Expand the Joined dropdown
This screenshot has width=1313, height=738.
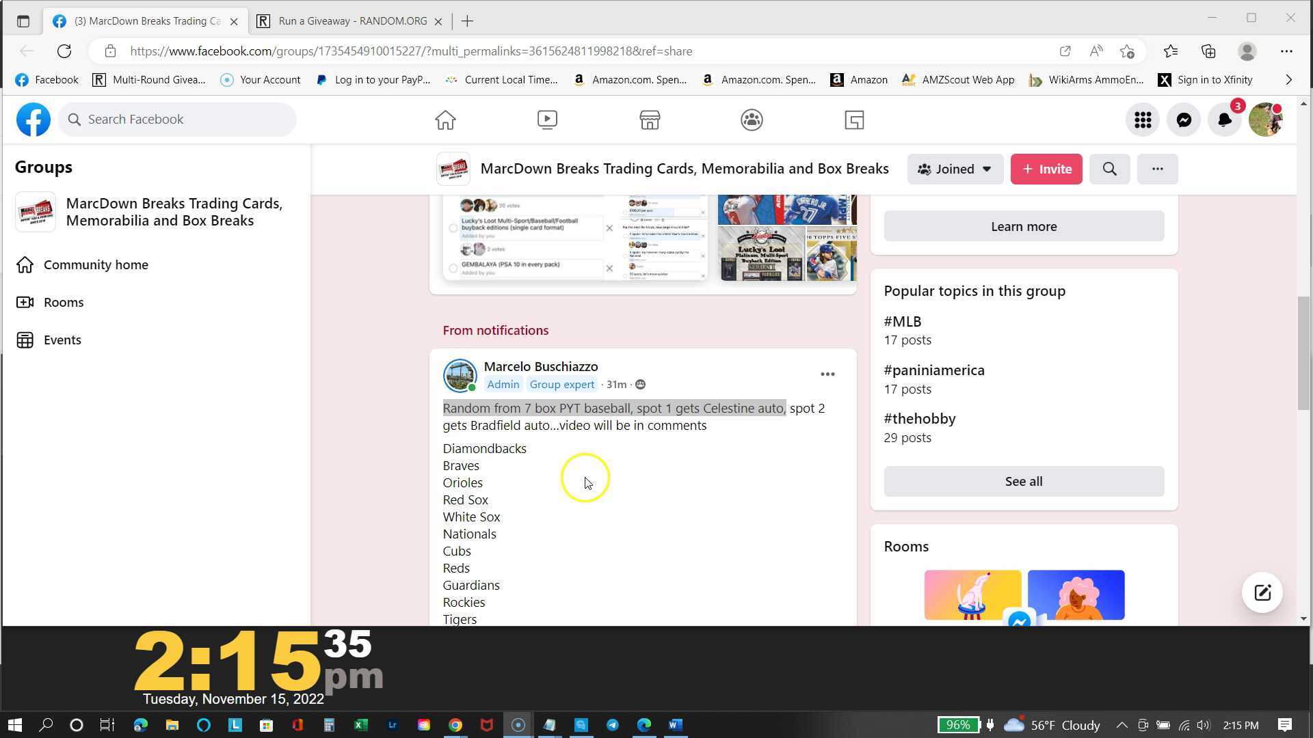tap(955, 169)
